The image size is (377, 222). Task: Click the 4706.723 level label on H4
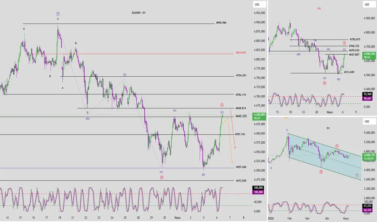[x=354, y=46]
